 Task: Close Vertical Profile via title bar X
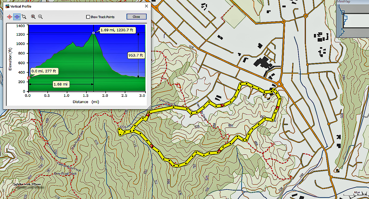147,6
